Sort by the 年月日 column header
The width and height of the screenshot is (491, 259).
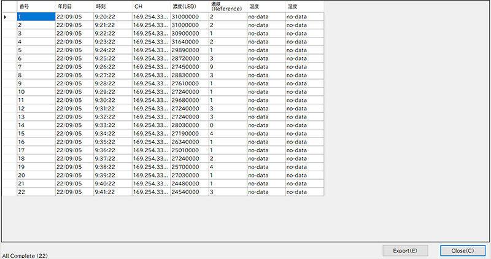[x=74, y=6]
